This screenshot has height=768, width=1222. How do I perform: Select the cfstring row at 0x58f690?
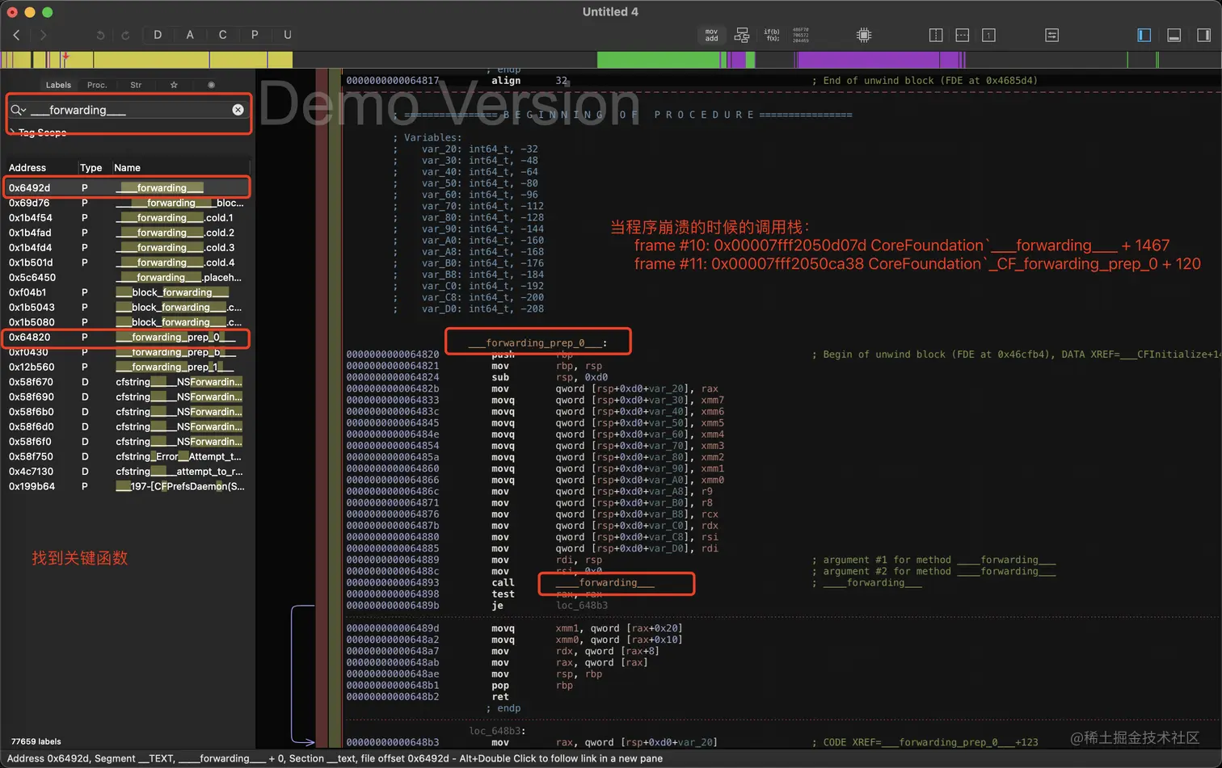point(126,397)
